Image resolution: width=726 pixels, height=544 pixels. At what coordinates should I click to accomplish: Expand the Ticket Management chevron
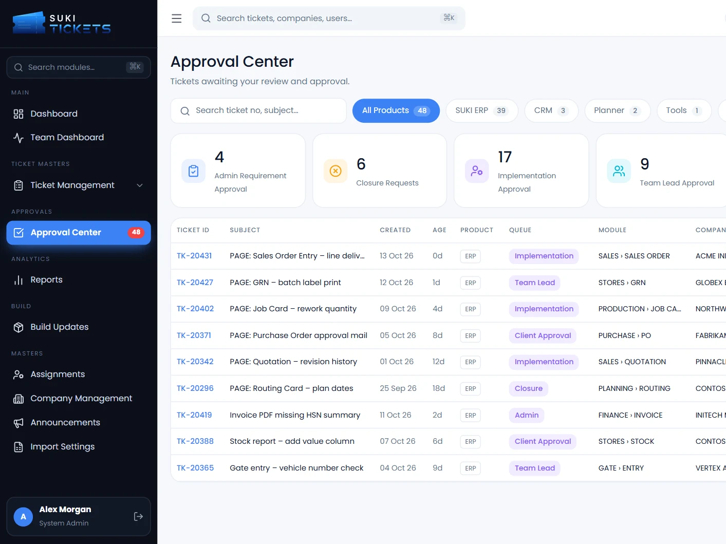140,185
